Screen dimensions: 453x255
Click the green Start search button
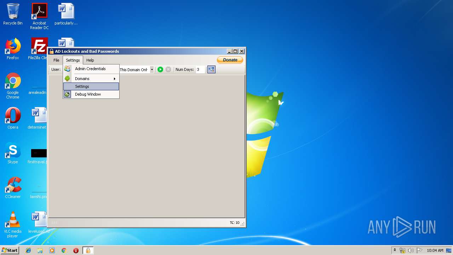coord(160,69)
